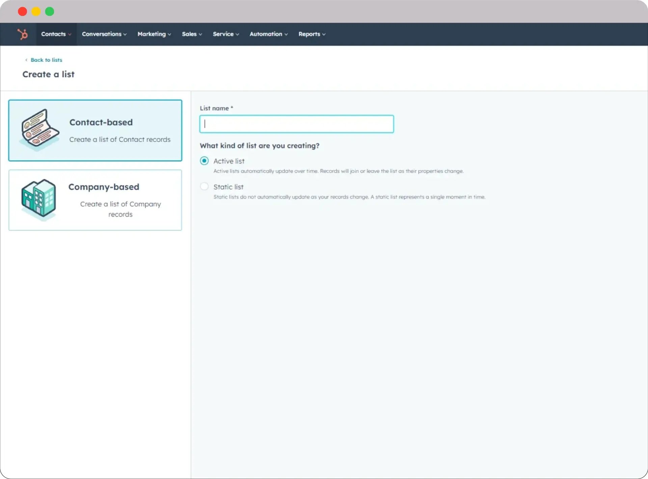Choose the Static list radio button
The height and width of the screenshot is (479, 648).
tap(204, 186)
